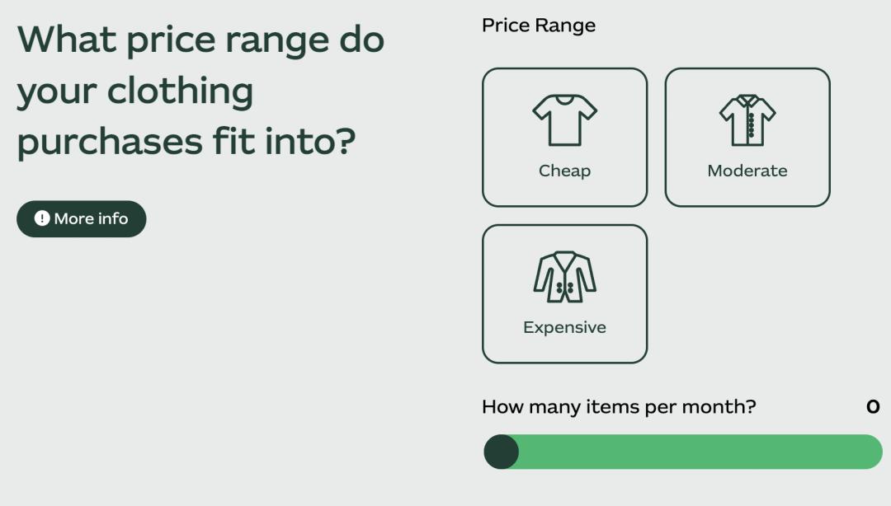Click the 'More info' button text
Image resolution: width=891 pixels, height=506 pixels.
pyautogui.click(x=91, y=218)
